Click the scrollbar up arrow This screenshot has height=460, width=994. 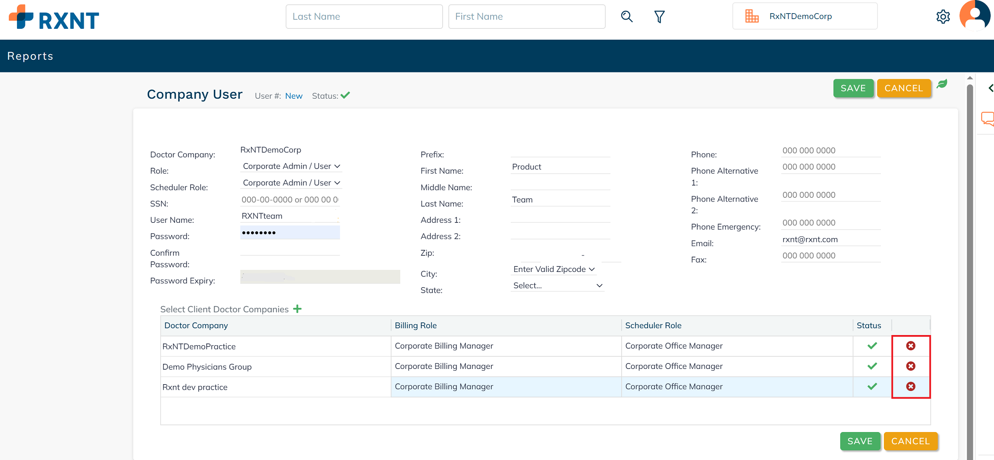[970, 78]
